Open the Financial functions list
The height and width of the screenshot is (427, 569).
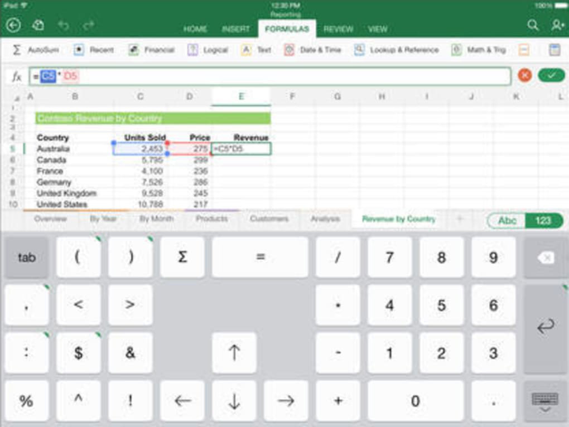click(151, 50)
